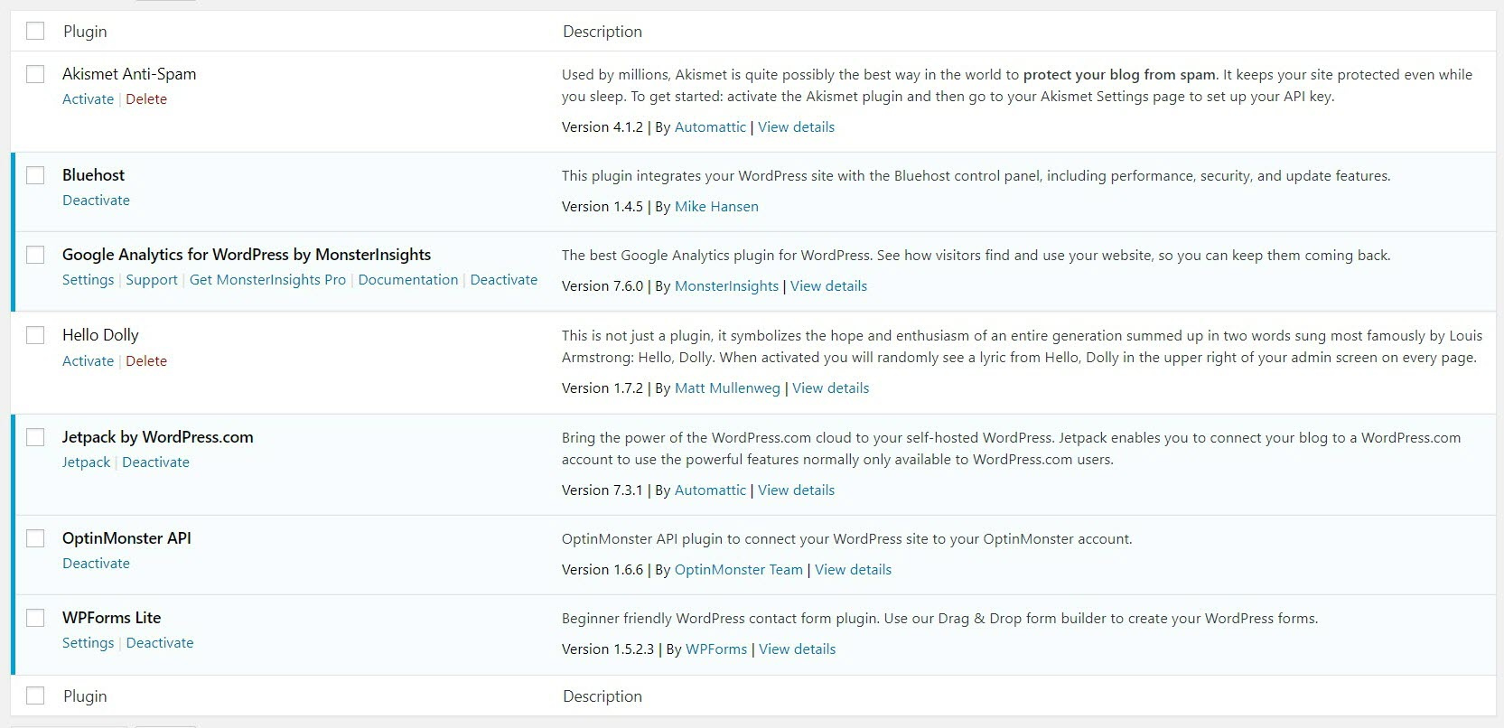
Task: Click the 'Version 1.5.2.3' text for WPForms
Action: click(x=607, y=649)
